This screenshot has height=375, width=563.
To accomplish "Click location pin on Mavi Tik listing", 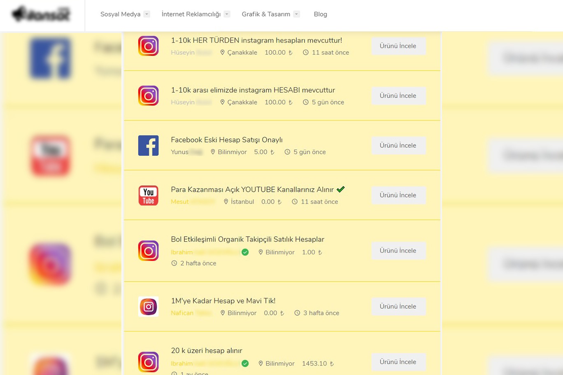I will click(x=223, y=313).
